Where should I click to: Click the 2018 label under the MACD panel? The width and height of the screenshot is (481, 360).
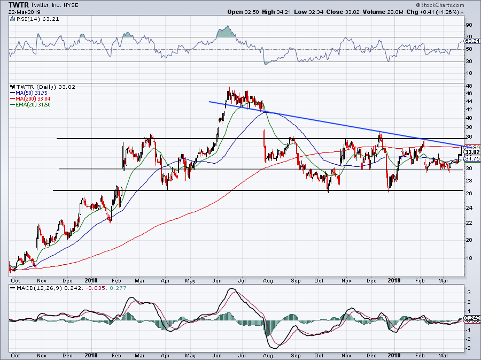tap(91, 355)
